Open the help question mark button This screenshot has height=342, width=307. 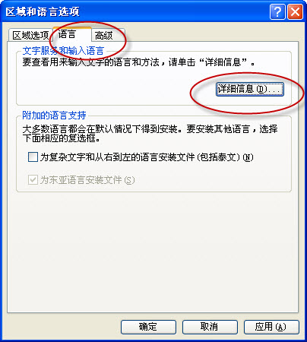(277, 11)
